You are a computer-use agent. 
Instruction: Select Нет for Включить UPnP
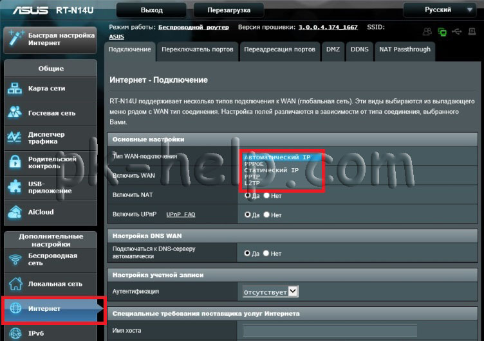coord(266,214)
